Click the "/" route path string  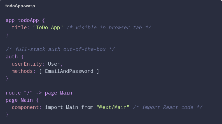[x=28, y=93]
